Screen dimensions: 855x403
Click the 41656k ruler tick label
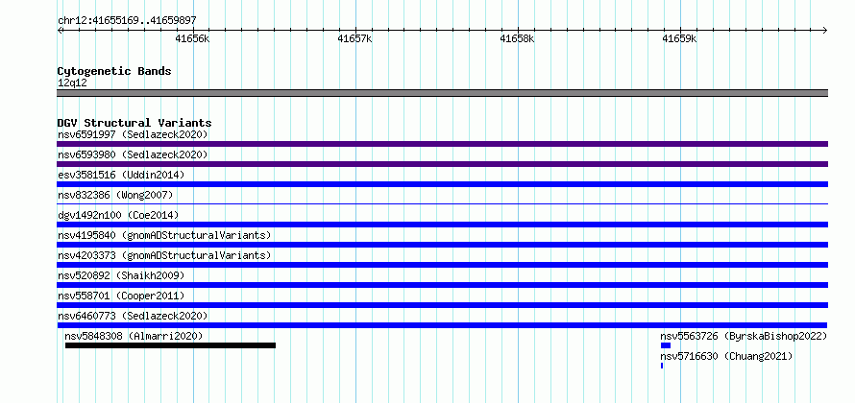(x=192, y=38)
